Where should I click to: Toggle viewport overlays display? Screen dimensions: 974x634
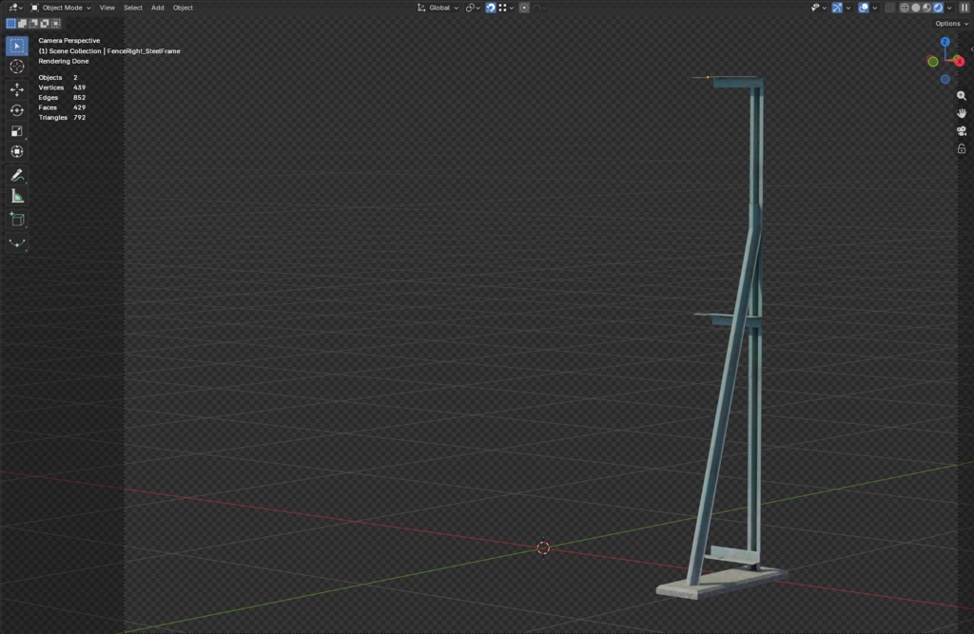[x=864, y=8]
